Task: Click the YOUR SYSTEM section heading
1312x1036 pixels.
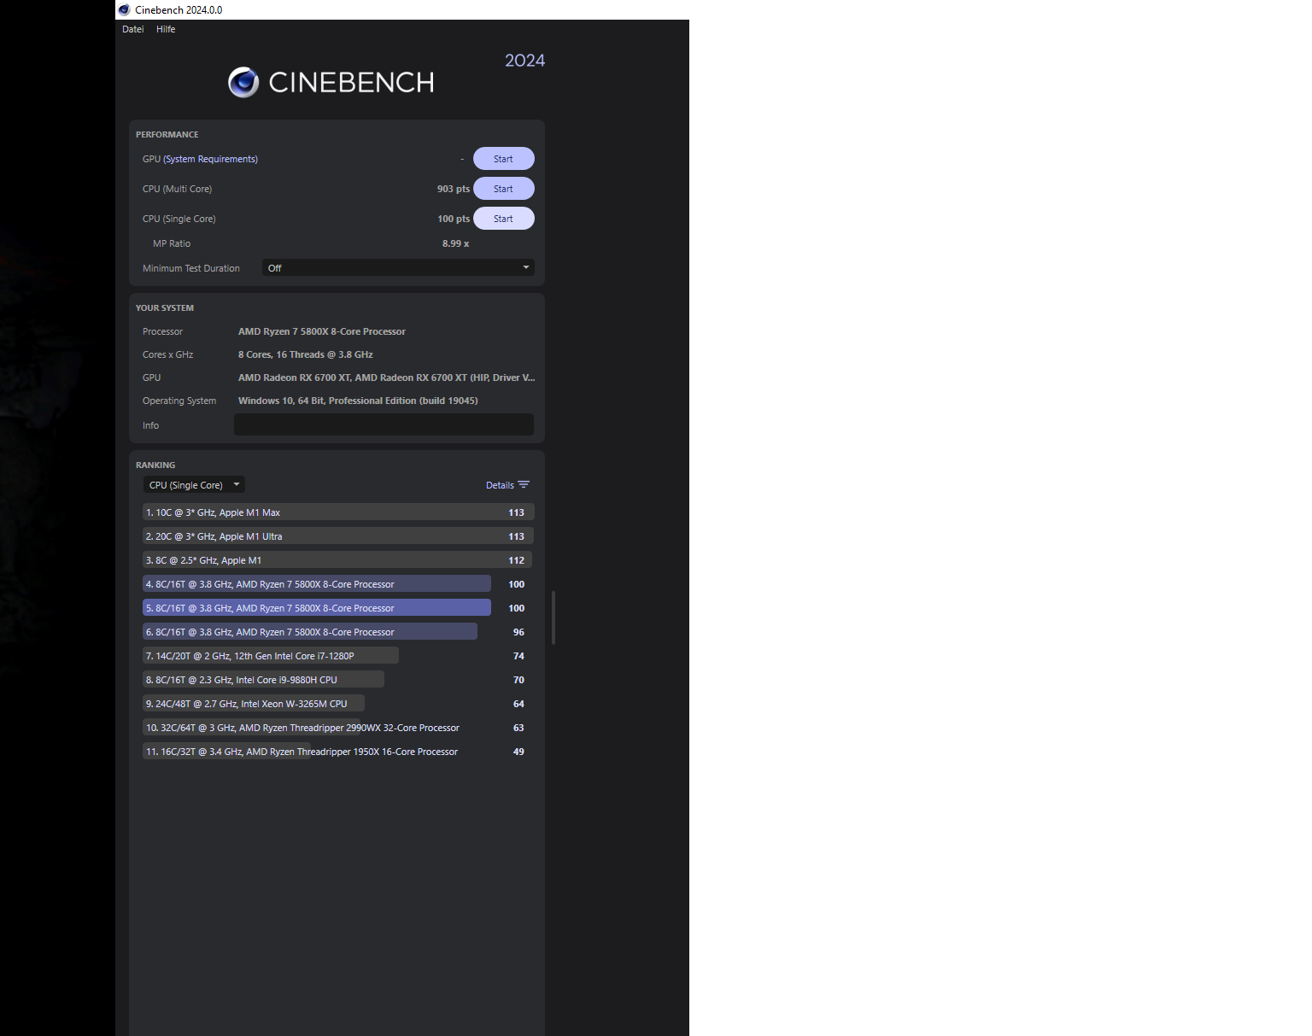Action: tap(165, 308)
